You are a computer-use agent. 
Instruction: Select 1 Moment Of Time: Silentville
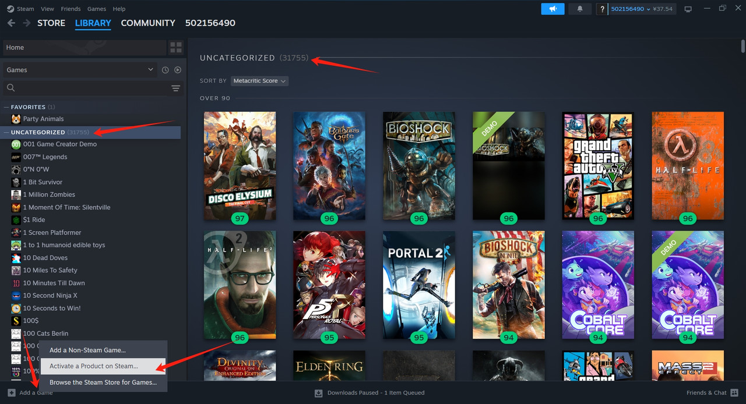click(66, 207)
